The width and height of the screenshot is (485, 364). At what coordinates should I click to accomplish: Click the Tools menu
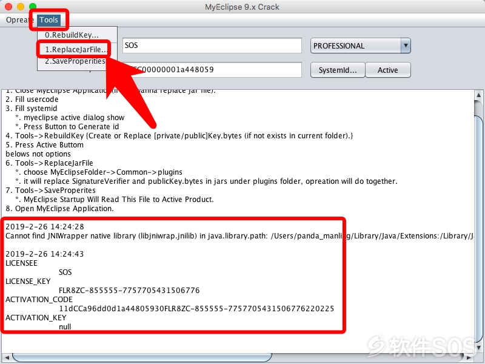[48, 20]
